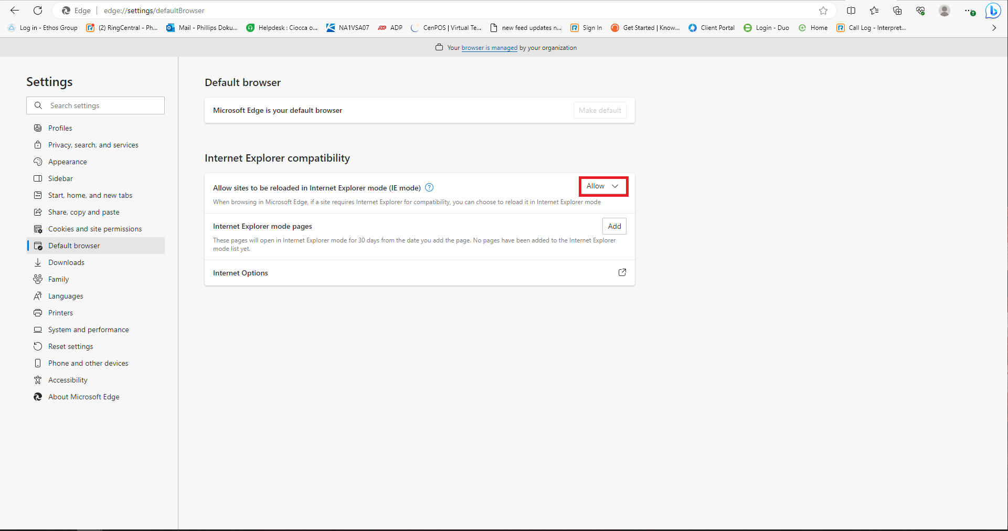Open 'new feed updates' bookmark
1008x531 pixels.
[525, 28]
